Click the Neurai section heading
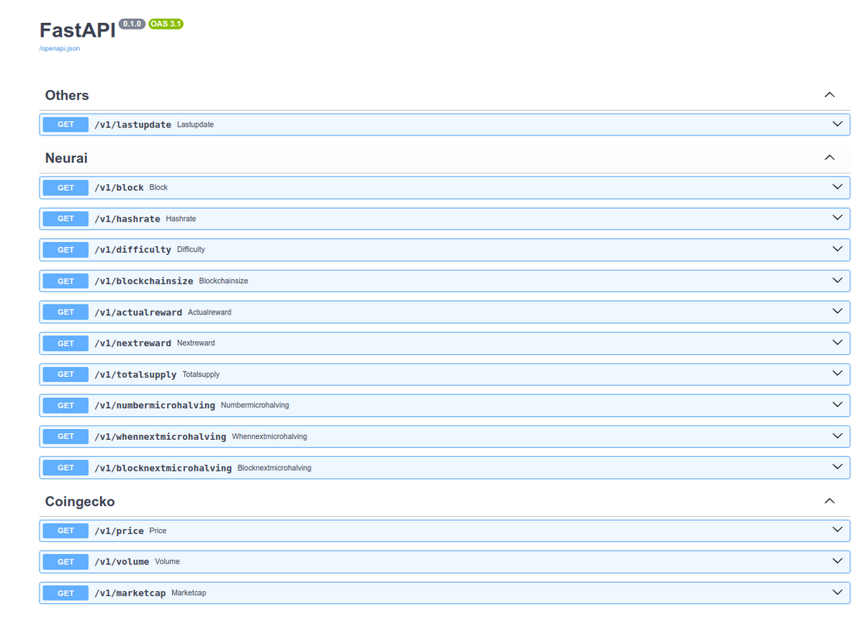The width and height of the screenshot is (864, 619). click(66, 158)
